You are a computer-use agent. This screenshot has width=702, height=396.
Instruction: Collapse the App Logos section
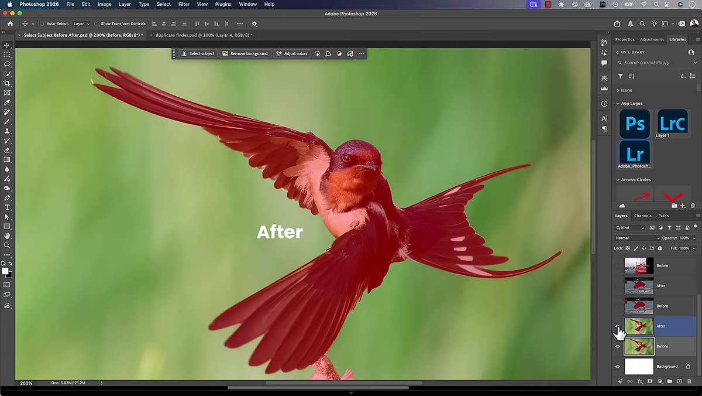(x=618, y=104)
